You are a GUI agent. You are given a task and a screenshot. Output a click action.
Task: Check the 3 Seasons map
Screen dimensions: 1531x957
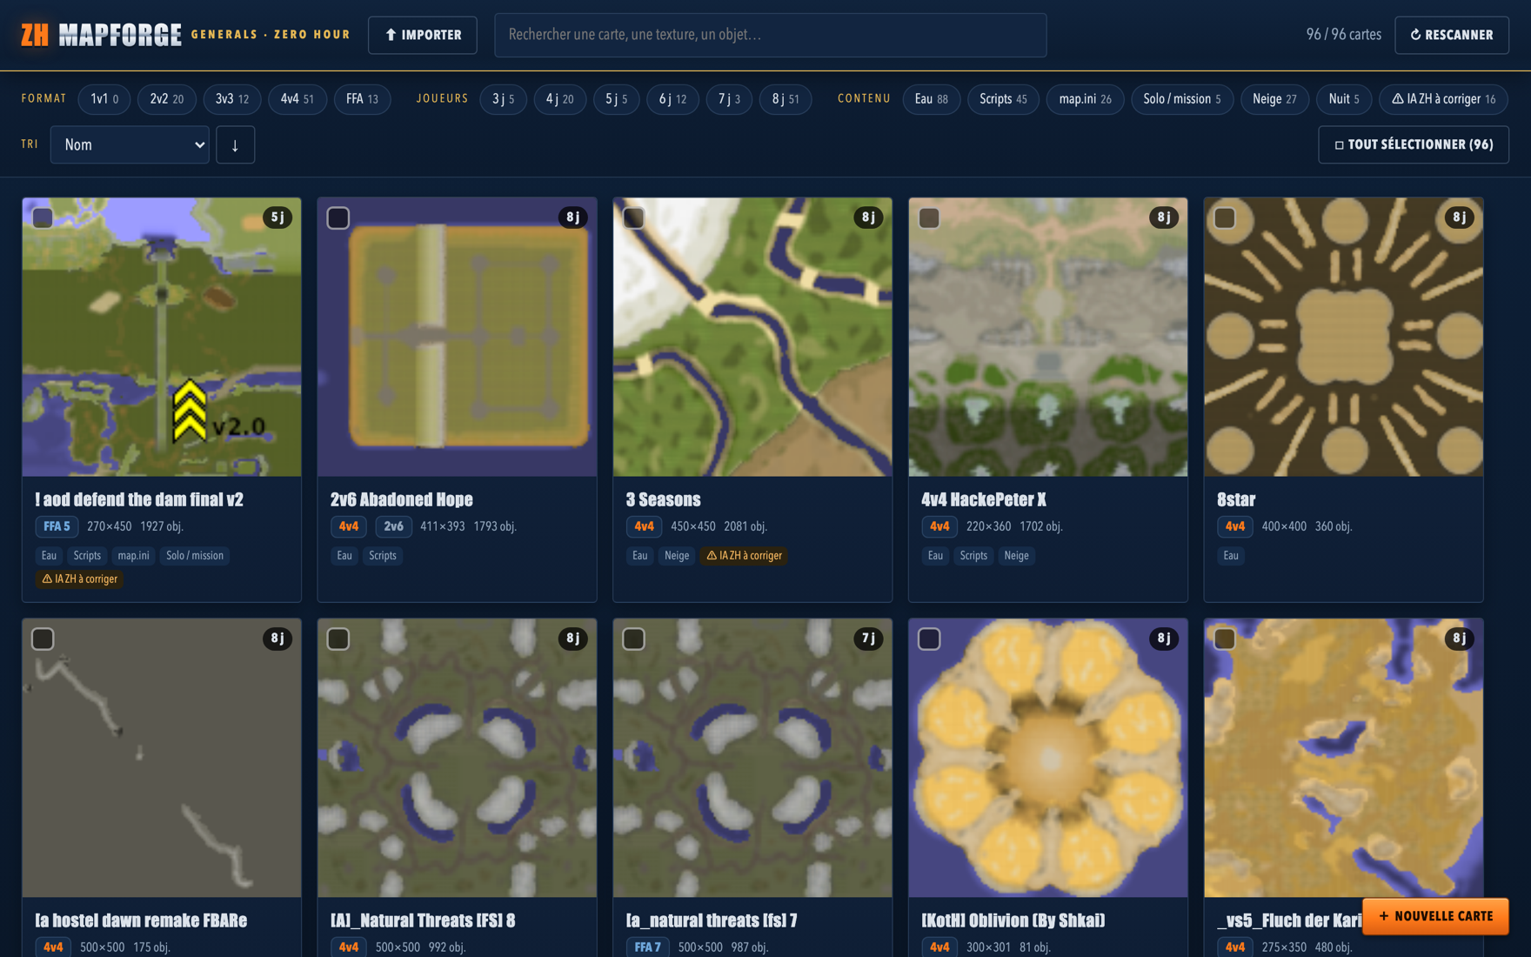[634, 217]
